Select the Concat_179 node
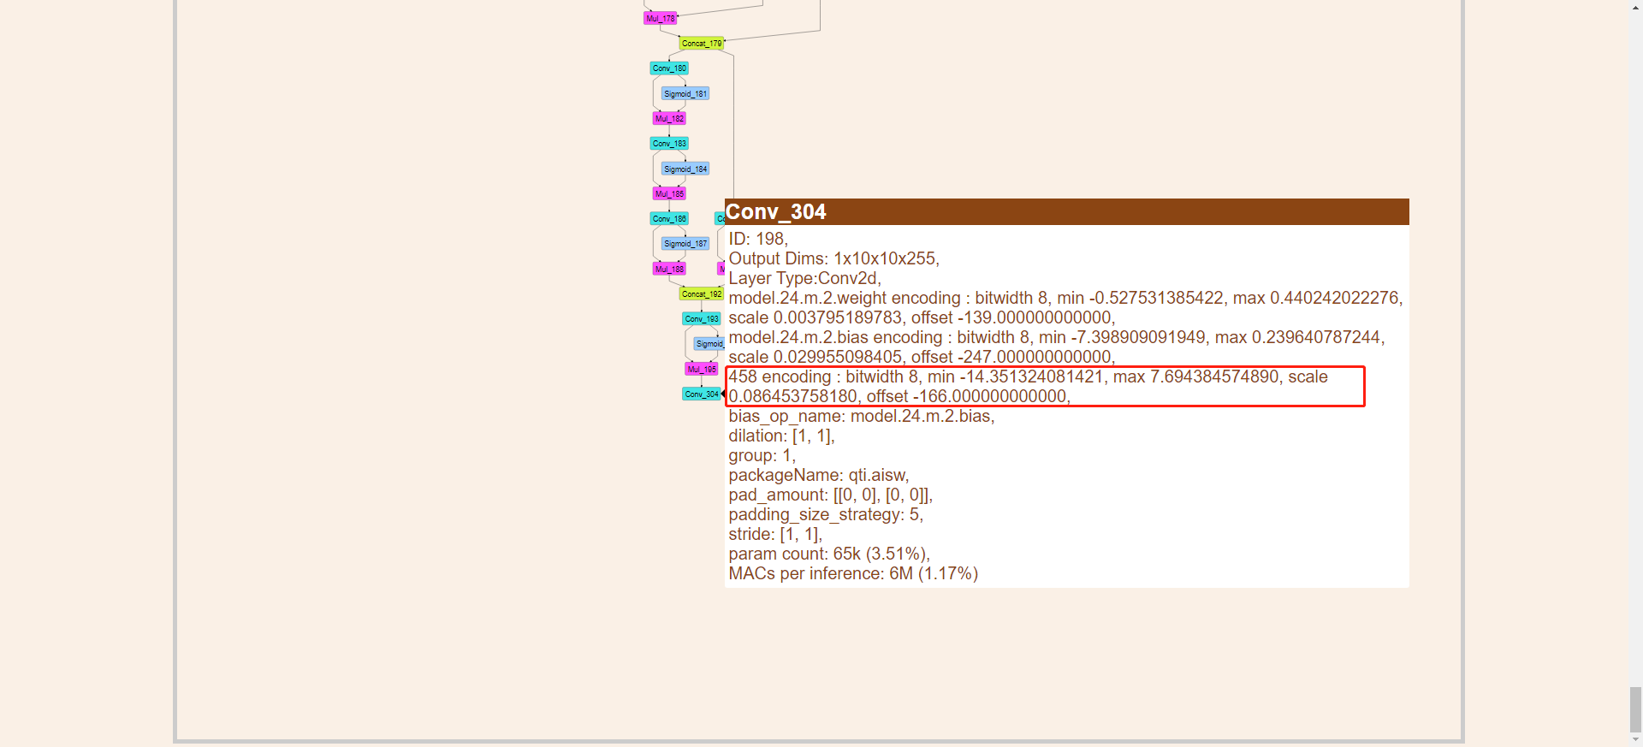 (x=702, y=43)
